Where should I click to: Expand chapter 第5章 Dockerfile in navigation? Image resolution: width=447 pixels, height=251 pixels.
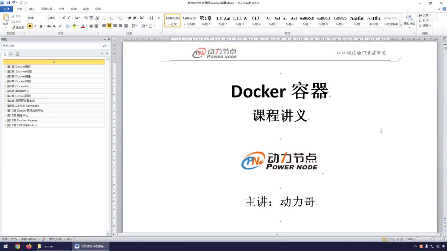coord(5,86)
